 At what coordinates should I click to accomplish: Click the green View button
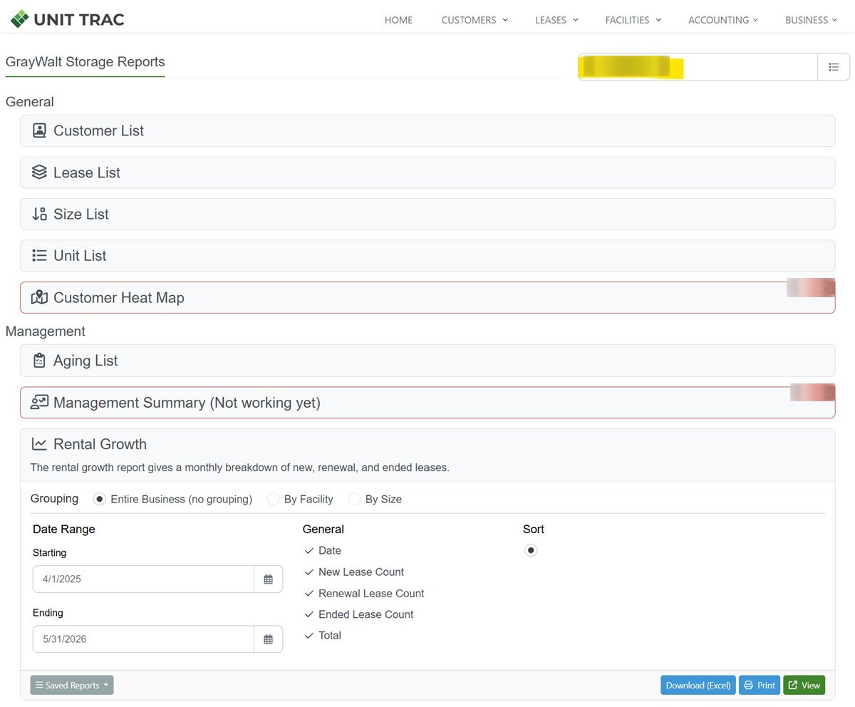(x=804, y=685)
